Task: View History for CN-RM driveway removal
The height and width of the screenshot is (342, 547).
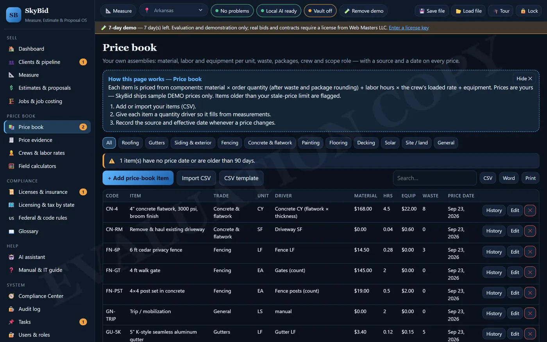Action: tap(494, 231)
